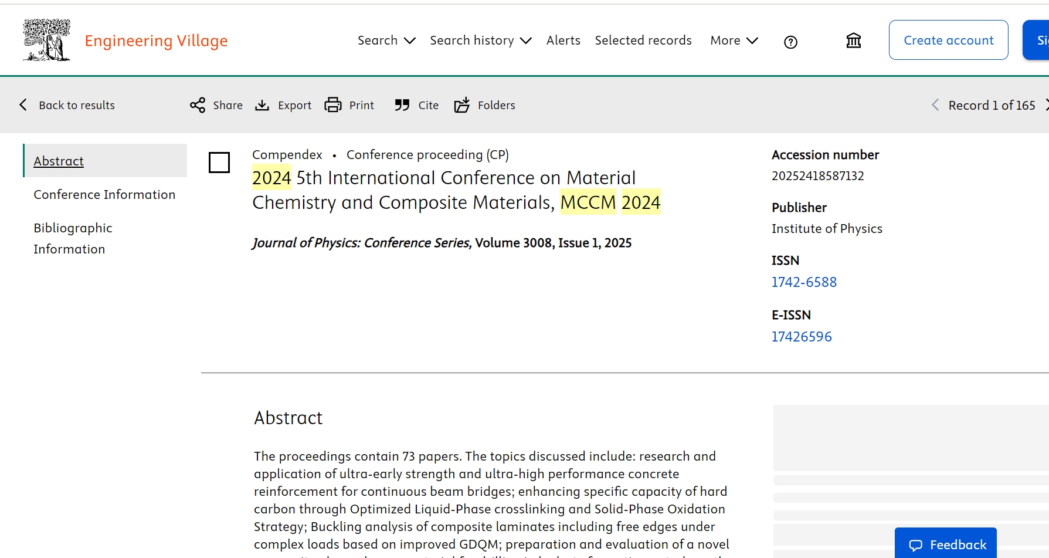The height and width of the screenshot is (558, 1049).
Task: Go to Selected records
Action: tap(643, 40)
